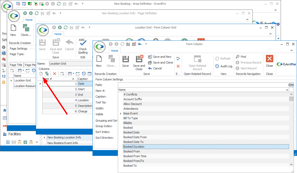
Task: Click the Find button in Records Navigation
Action: [x=241, y=57]
